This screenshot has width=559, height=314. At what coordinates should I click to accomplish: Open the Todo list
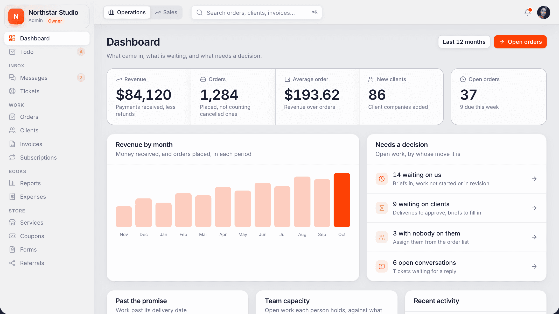(x=47, y=52)
